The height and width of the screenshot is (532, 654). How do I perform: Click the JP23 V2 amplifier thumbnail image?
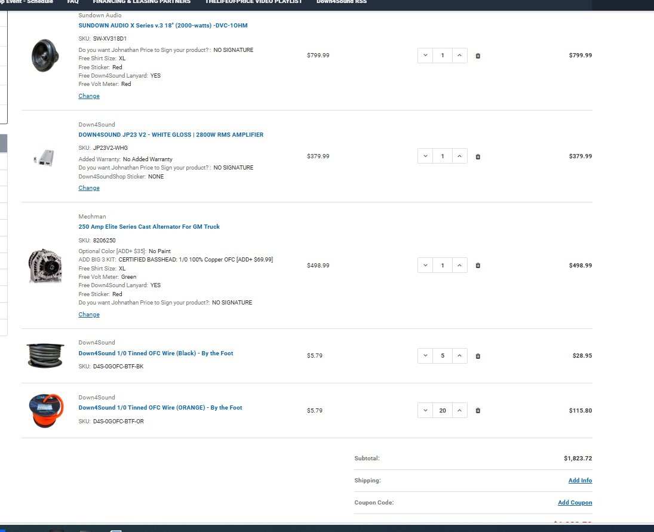click(x=44, y=158)
